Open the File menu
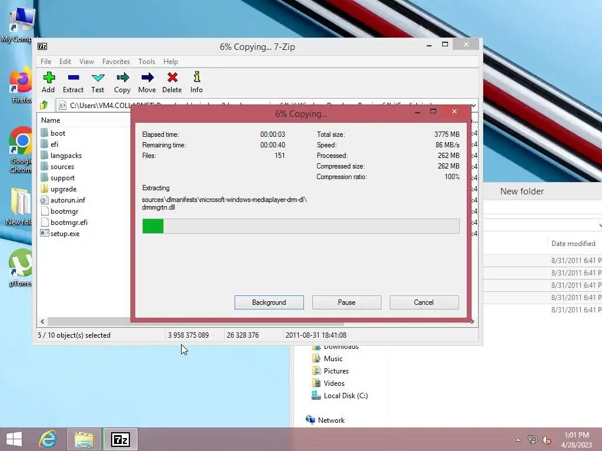 pos(46,61)
